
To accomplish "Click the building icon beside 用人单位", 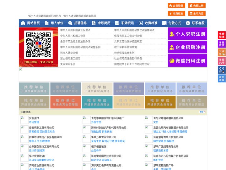I will point(46,23).
